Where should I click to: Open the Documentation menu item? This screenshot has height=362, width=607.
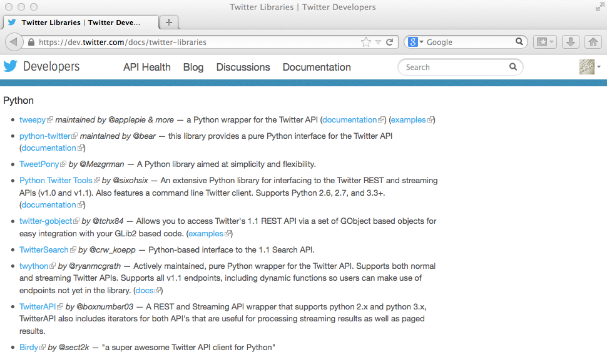[x=317, y=68]
